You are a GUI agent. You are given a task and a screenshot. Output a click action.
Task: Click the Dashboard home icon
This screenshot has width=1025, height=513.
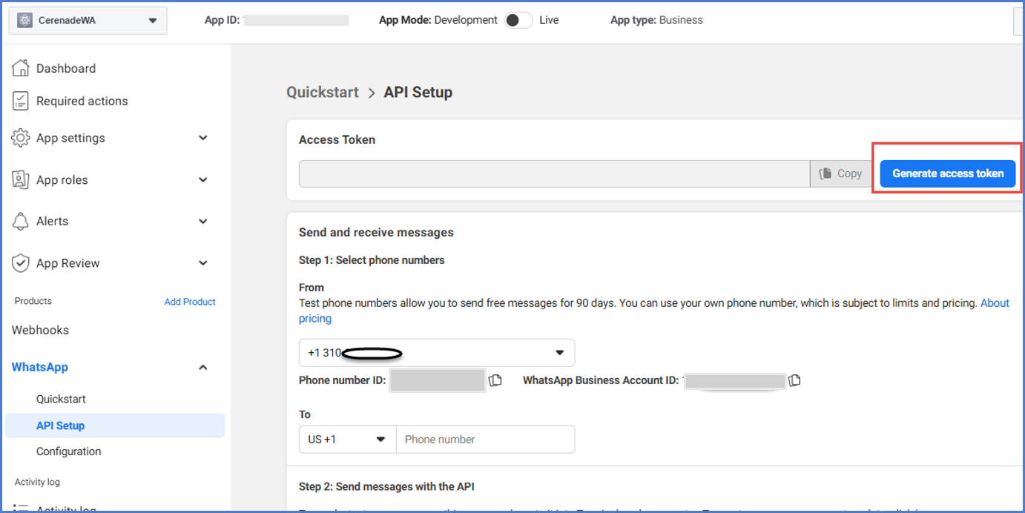click(21, 68)
